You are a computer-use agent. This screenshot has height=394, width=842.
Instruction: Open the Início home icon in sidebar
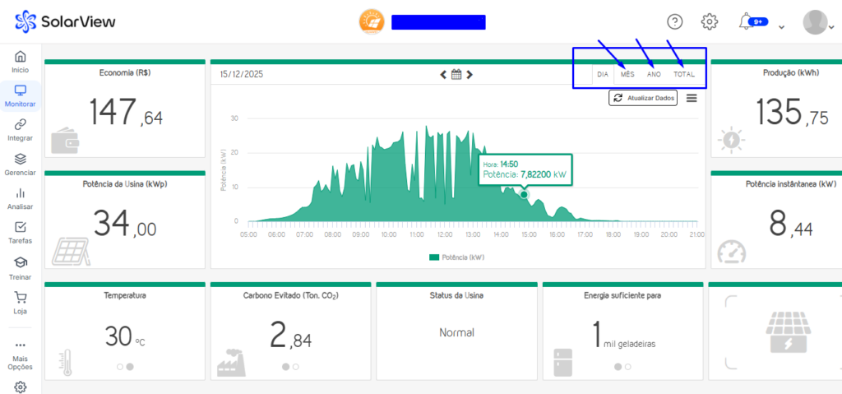click(x=20, y=57)
